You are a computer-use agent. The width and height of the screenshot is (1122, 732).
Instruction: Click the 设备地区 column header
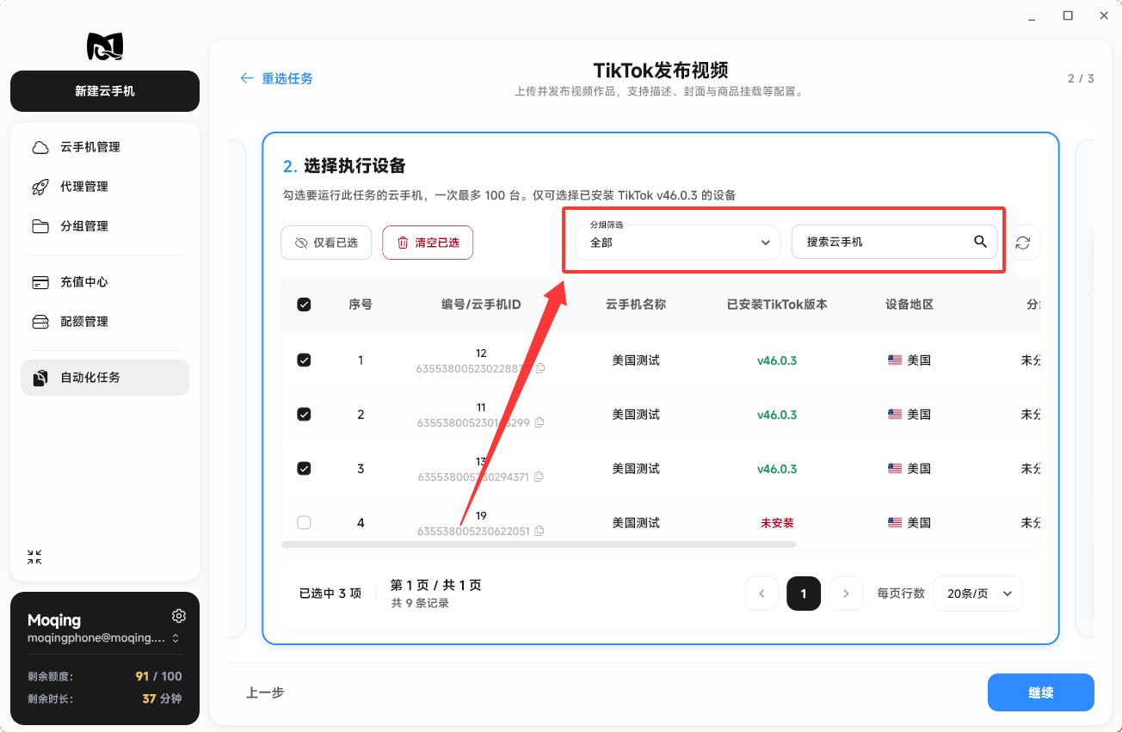[909, 304]
